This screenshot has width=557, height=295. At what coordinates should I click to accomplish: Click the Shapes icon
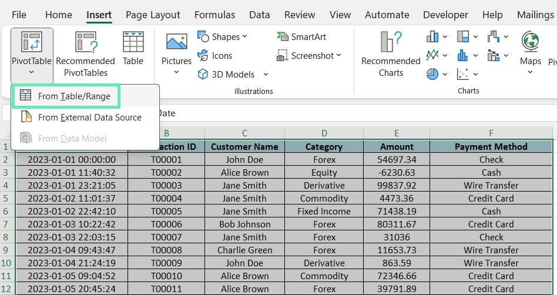point(203,36)
